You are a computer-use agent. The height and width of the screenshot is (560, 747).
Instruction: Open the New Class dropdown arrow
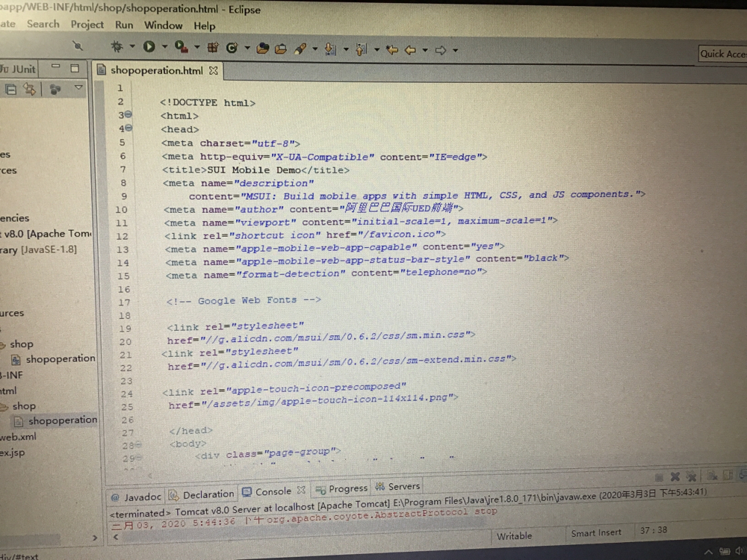click(x=247, y=48)
